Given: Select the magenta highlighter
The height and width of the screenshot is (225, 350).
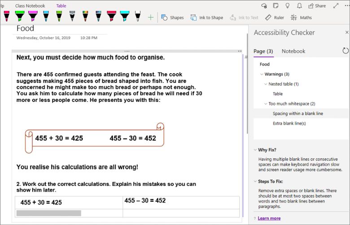Looking at the screenshot, I should click(x=33, y=16).
